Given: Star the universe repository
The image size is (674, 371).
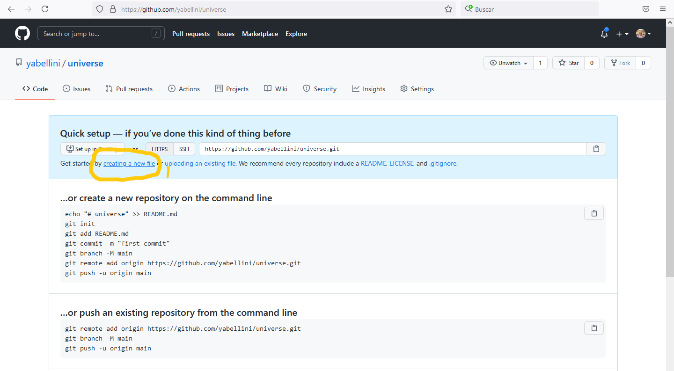Looking at the screenshot, I should [569, 63].
